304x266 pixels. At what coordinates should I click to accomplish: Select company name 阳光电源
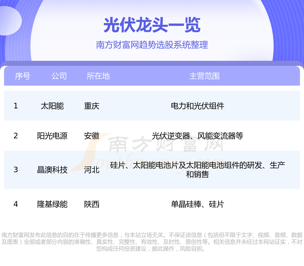(x=52, y=136)
